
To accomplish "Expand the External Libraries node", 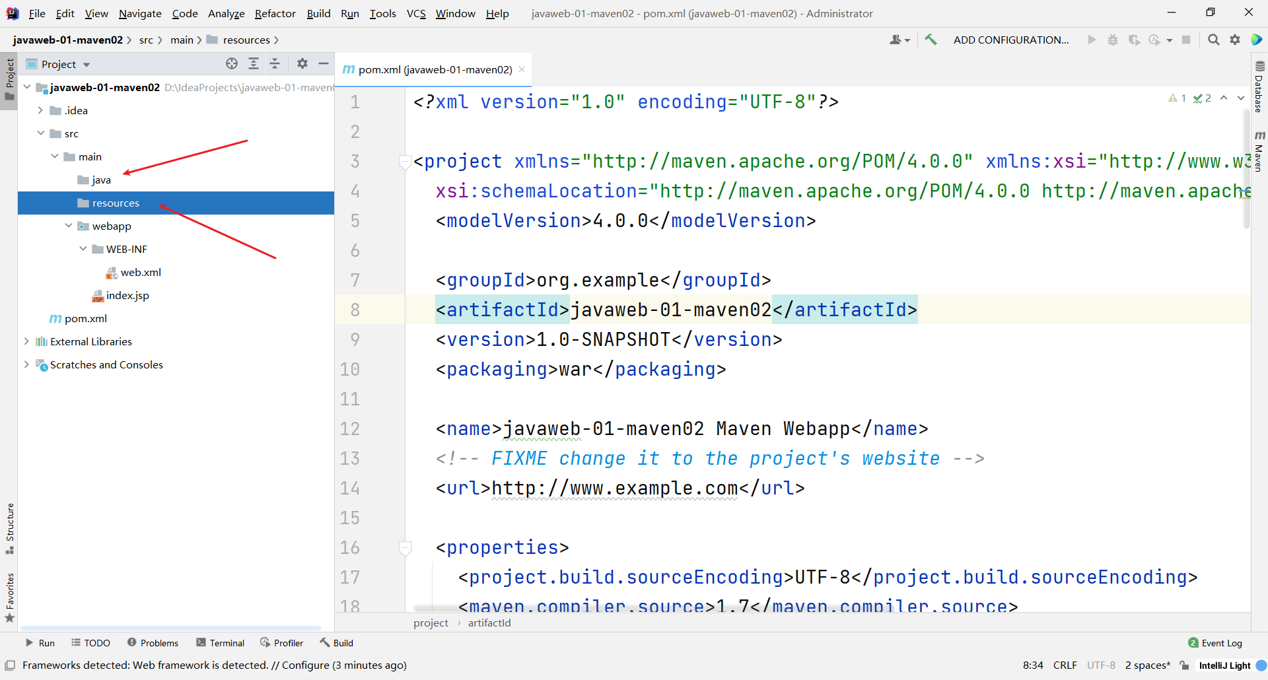I will 26,341.
